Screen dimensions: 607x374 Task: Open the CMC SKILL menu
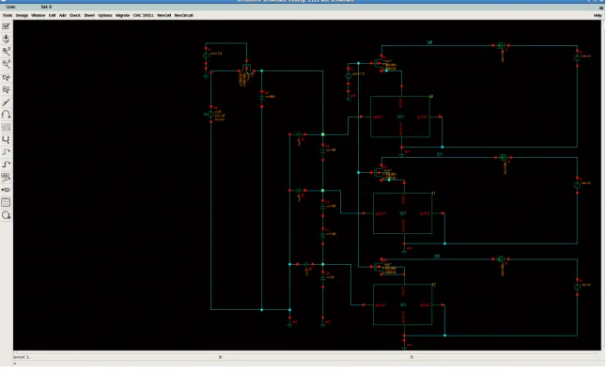(x=143, y=15)
